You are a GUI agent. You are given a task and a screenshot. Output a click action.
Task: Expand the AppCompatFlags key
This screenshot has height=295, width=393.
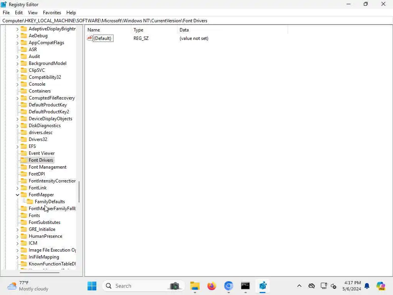[17, 43]
